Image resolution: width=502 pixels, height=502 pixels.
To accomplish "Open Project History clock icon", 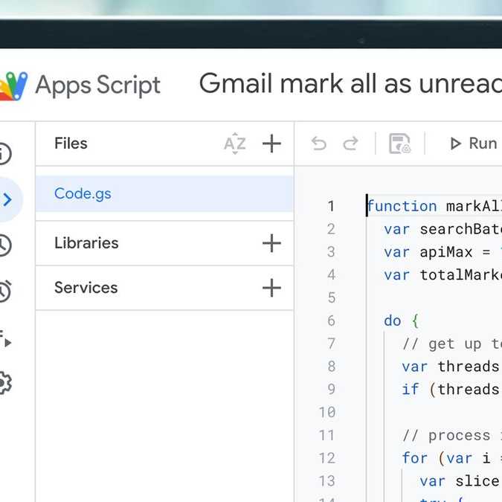I will click(4, 245).
